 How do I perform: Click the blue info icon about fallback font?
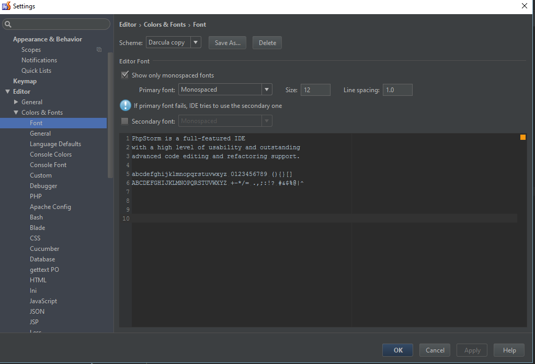[x=126, y=105]
